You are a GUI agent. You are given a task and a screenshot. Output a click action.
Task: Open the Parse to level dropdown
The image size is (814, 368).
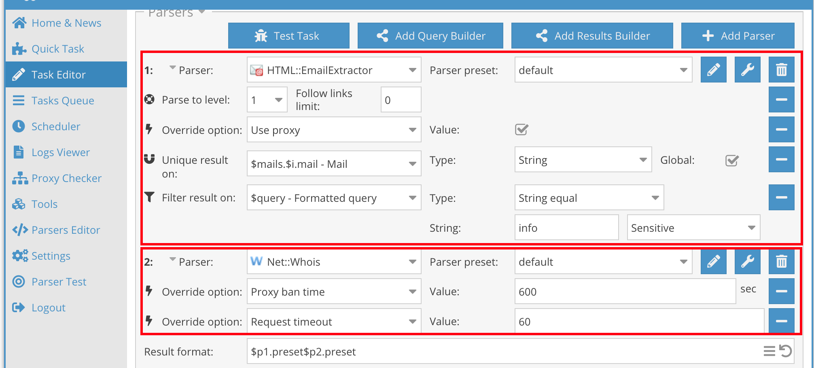coord(267,100)
